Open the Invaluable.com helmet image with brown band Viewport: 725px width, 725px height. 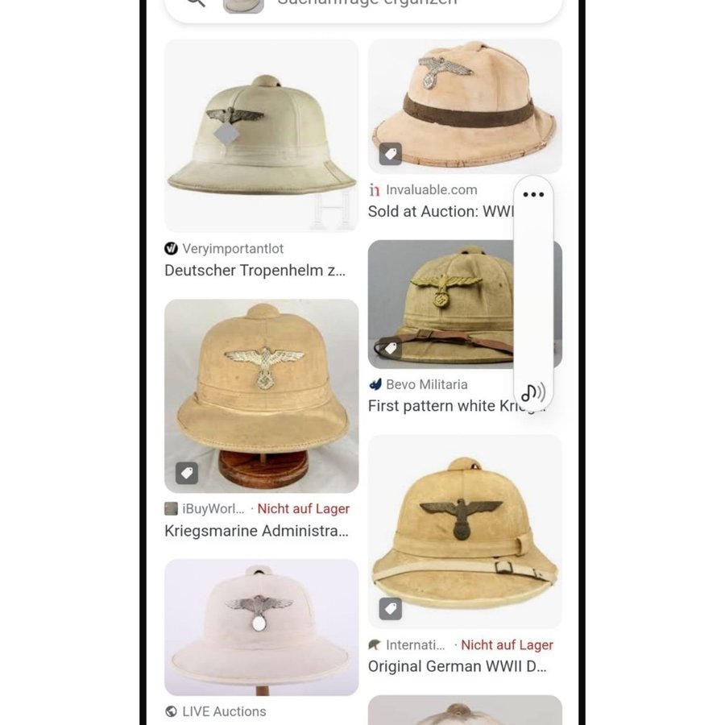(x=465, y=106)
